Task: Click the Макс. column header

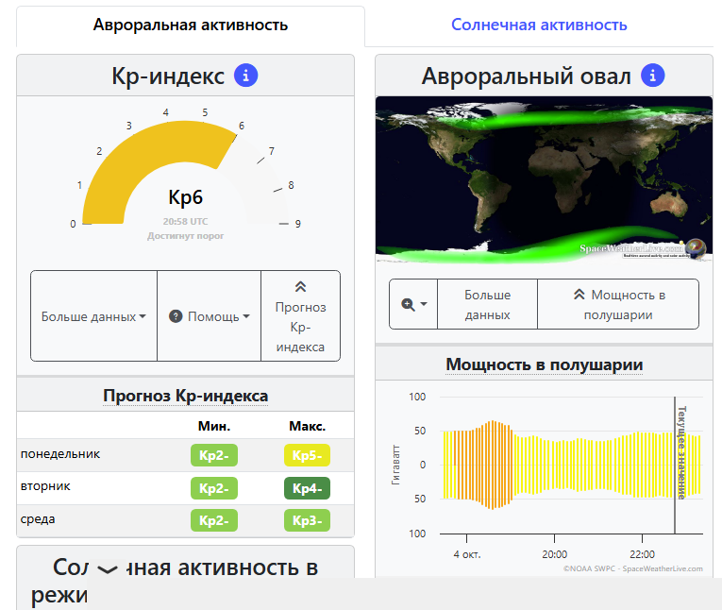Action: (x=307, y=426)
